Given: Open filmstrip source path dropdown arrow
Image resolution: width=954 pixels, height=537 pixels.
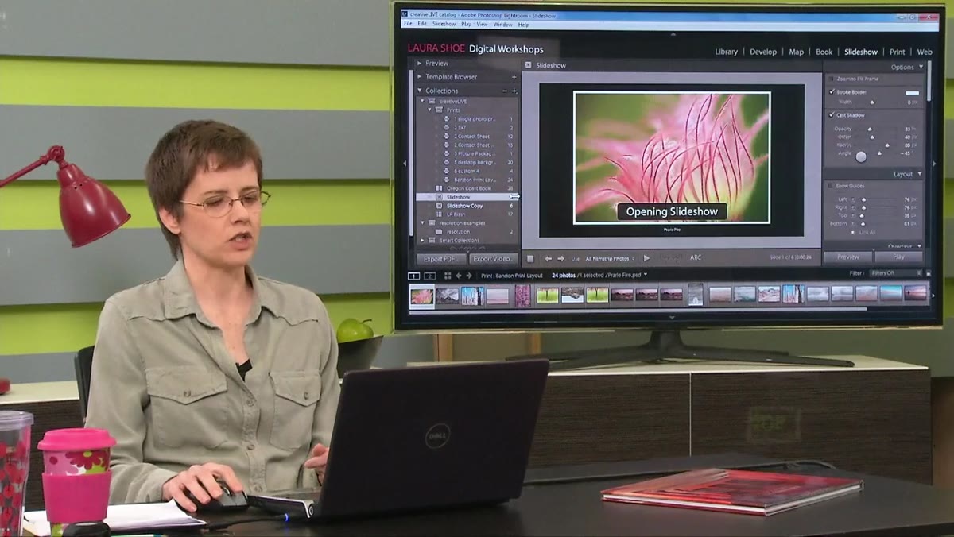Looking at the screenshot, I should click(646, 275).
